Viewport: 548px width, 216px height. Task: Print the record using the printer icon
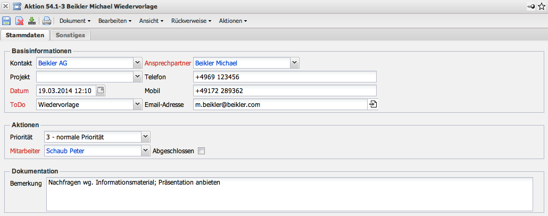pyautogui.click(x=47, y=21)
